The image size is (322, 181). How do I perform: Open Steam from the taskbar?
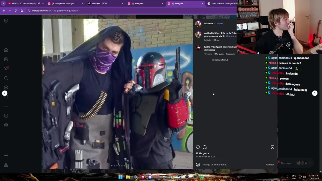(180, 177)
